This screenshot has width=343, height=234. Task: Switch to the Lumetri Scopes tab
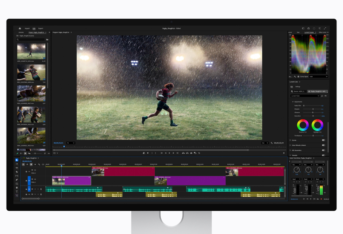[309, 32]
